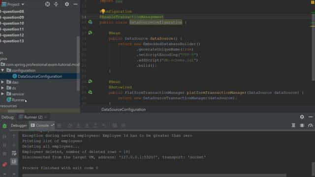
Task: Click @EnableTransactionManagement annotation text
Action: click(131, 17)
